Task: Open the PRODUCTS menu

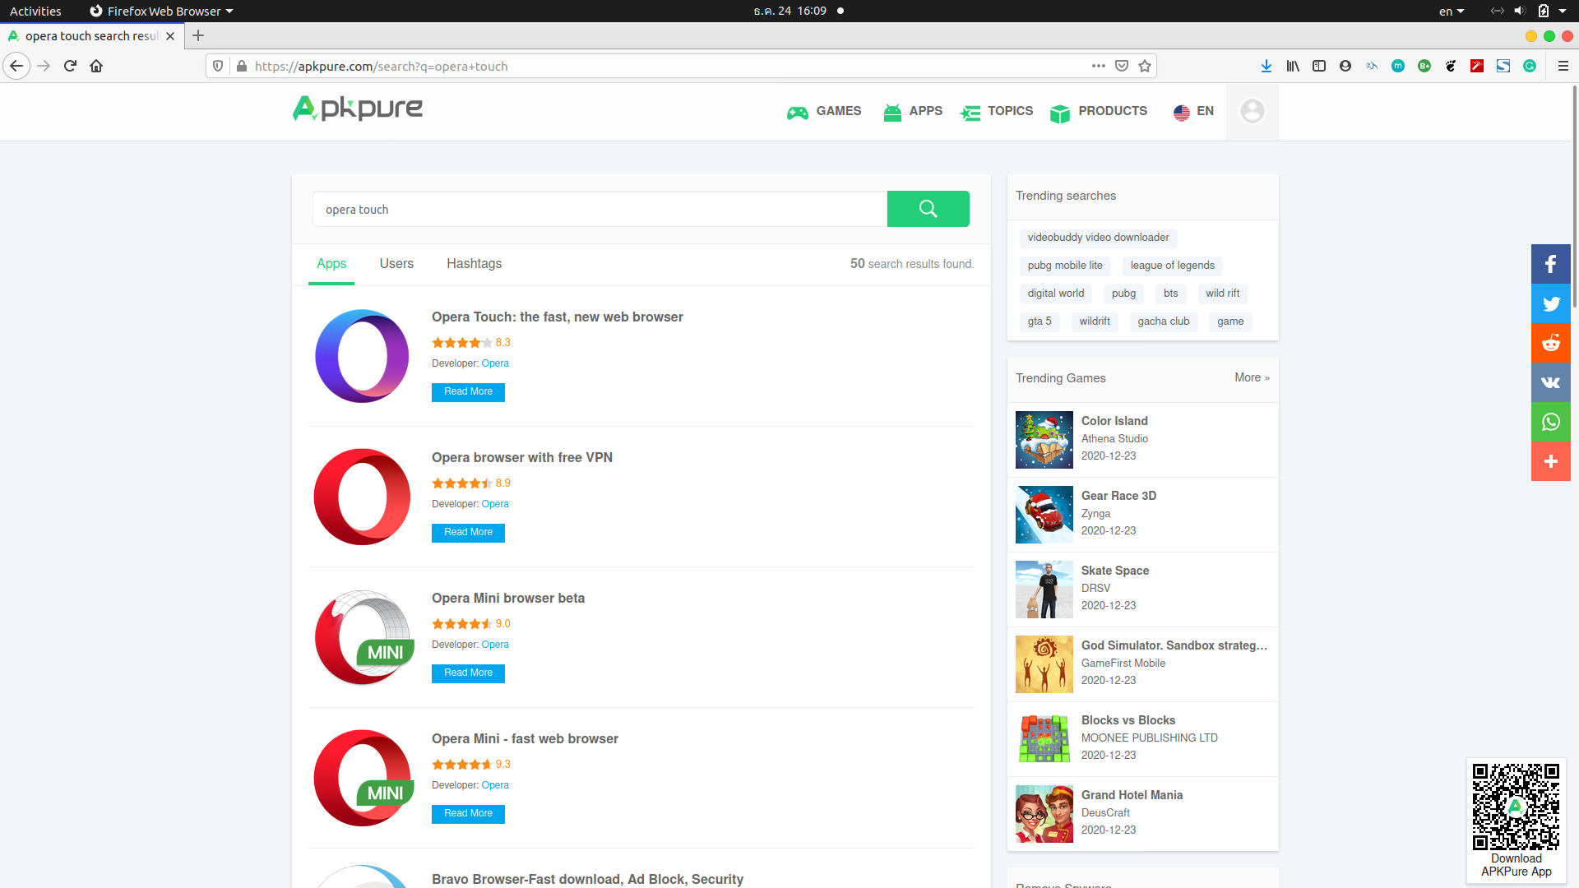Action: (1099, 111)
